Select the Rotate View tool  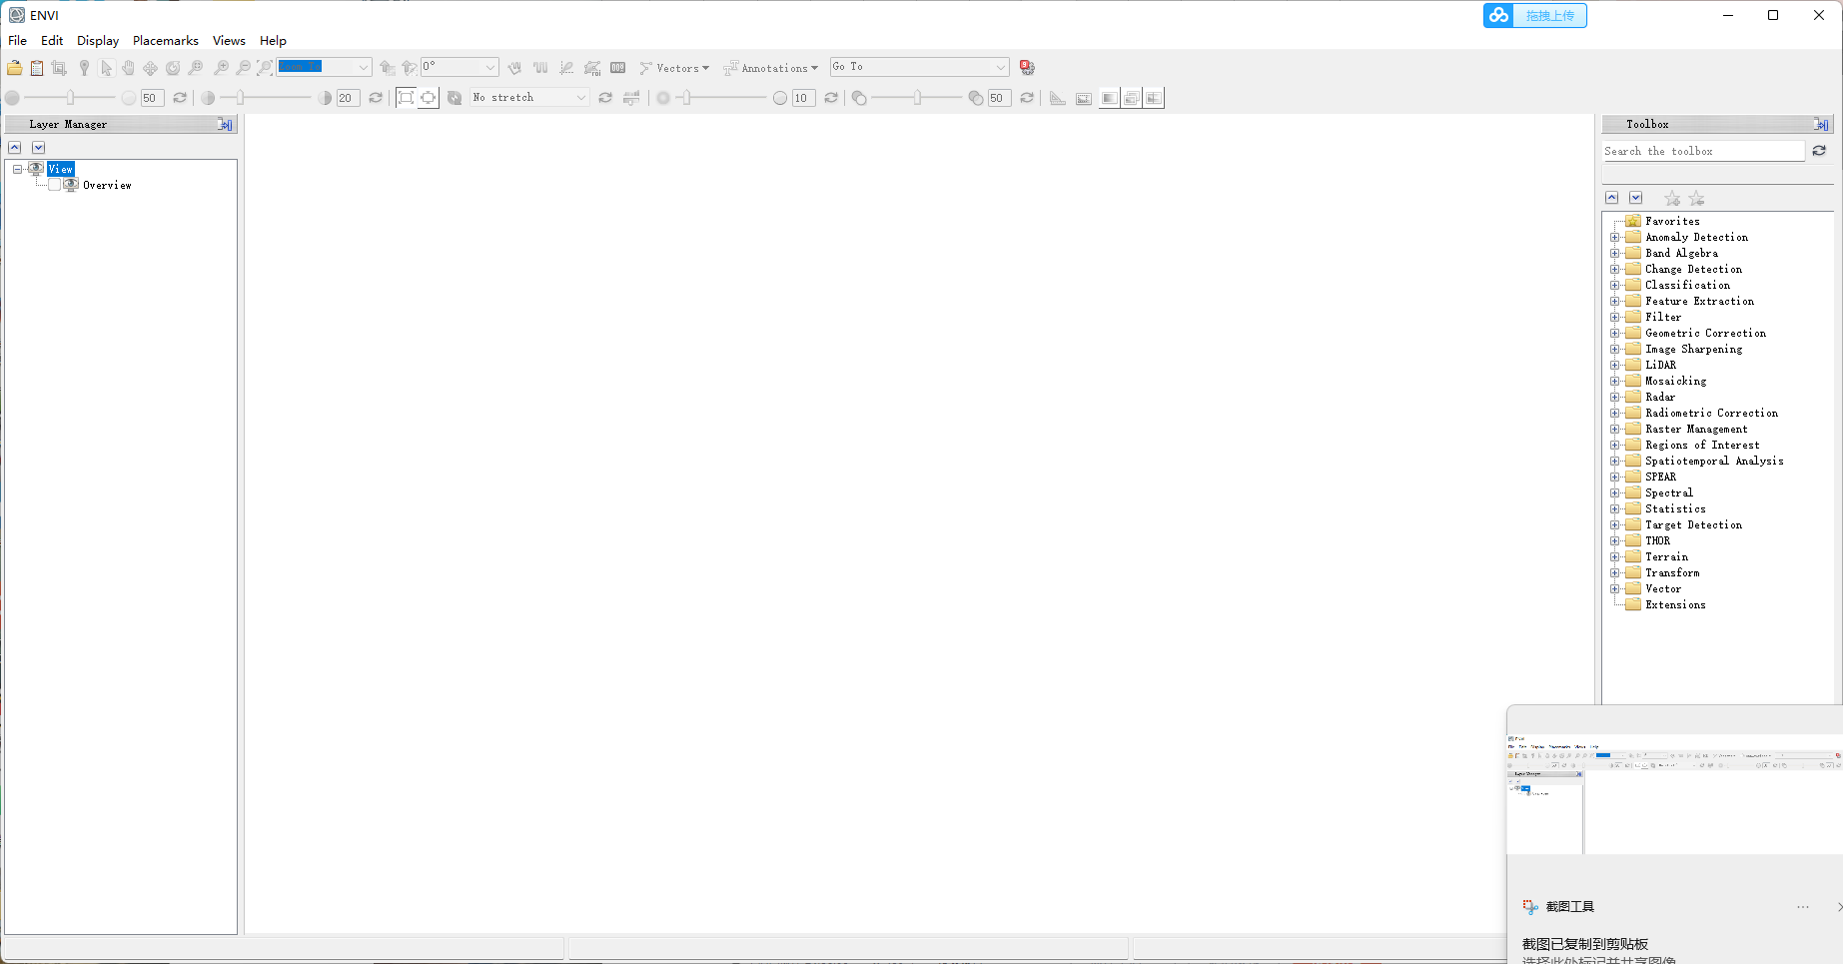click(172, 67)
